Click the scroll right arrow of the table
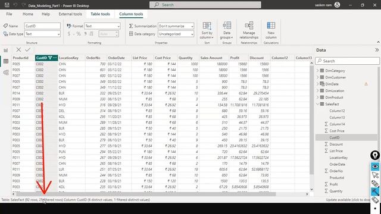 coord(307,194)
